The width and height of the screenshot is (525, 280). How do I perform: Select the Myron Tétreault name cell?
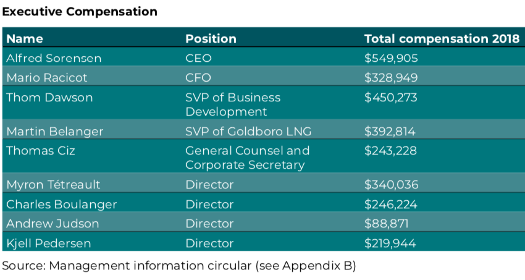[53, 184]
